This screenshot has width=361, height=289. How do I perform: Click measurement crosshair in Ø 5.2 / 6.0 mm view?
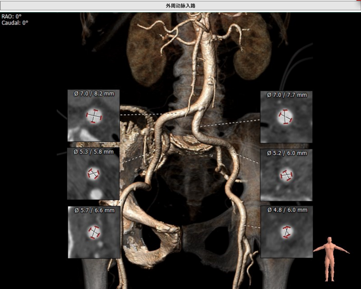pyautogui.click(x=286, y=175)
